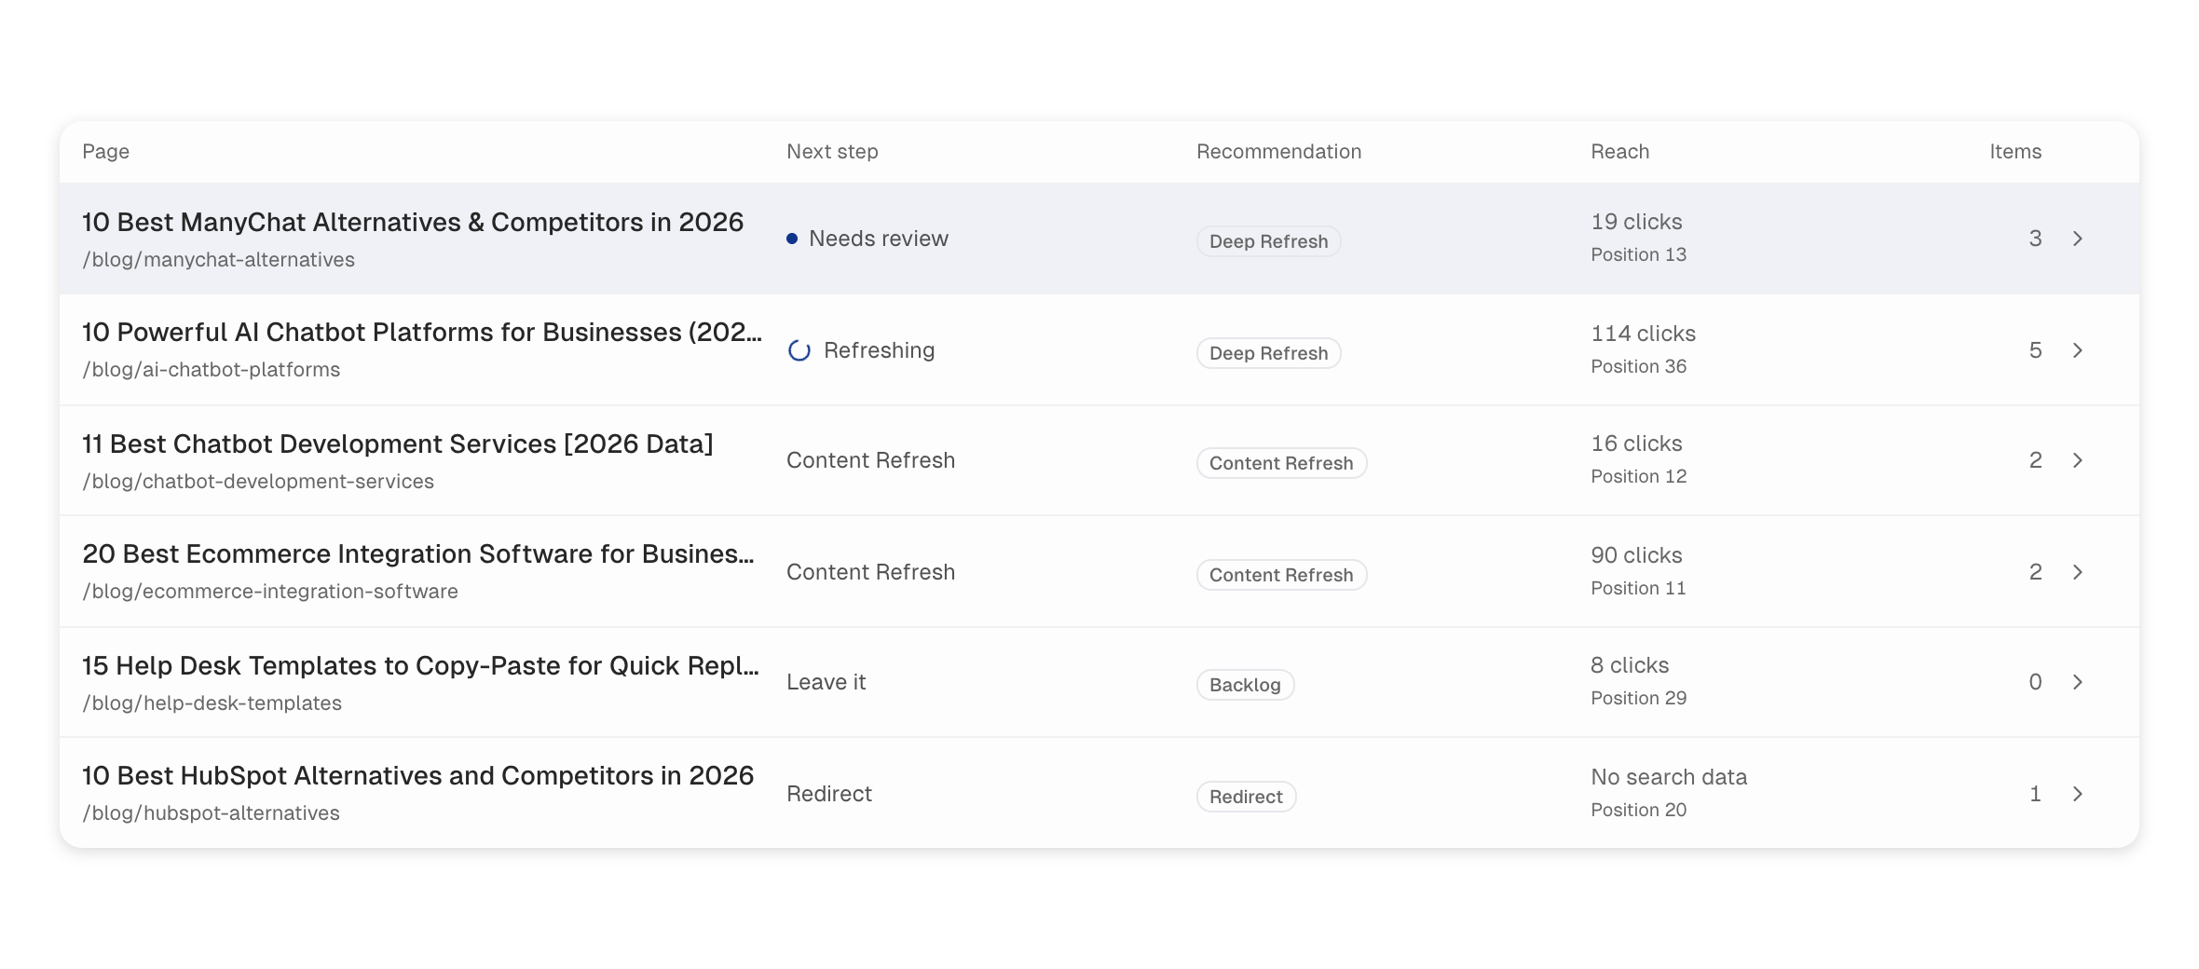
Task: Click Deep Refresh badge in AI Chatbot row
Action: pos(1269,353)
